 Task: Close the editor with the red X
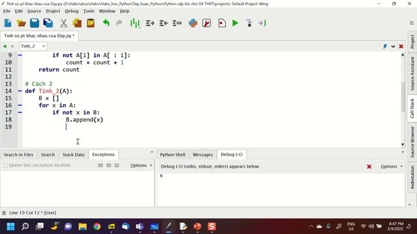pyautogui.click(x=401, y=46)
